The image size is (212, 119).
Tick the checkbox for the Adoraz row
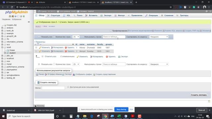pyautogui.click(x=36, y=48)
